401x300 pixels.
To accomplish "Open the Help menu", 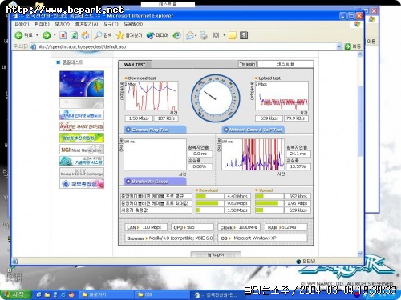I will (x=133, y=24).
